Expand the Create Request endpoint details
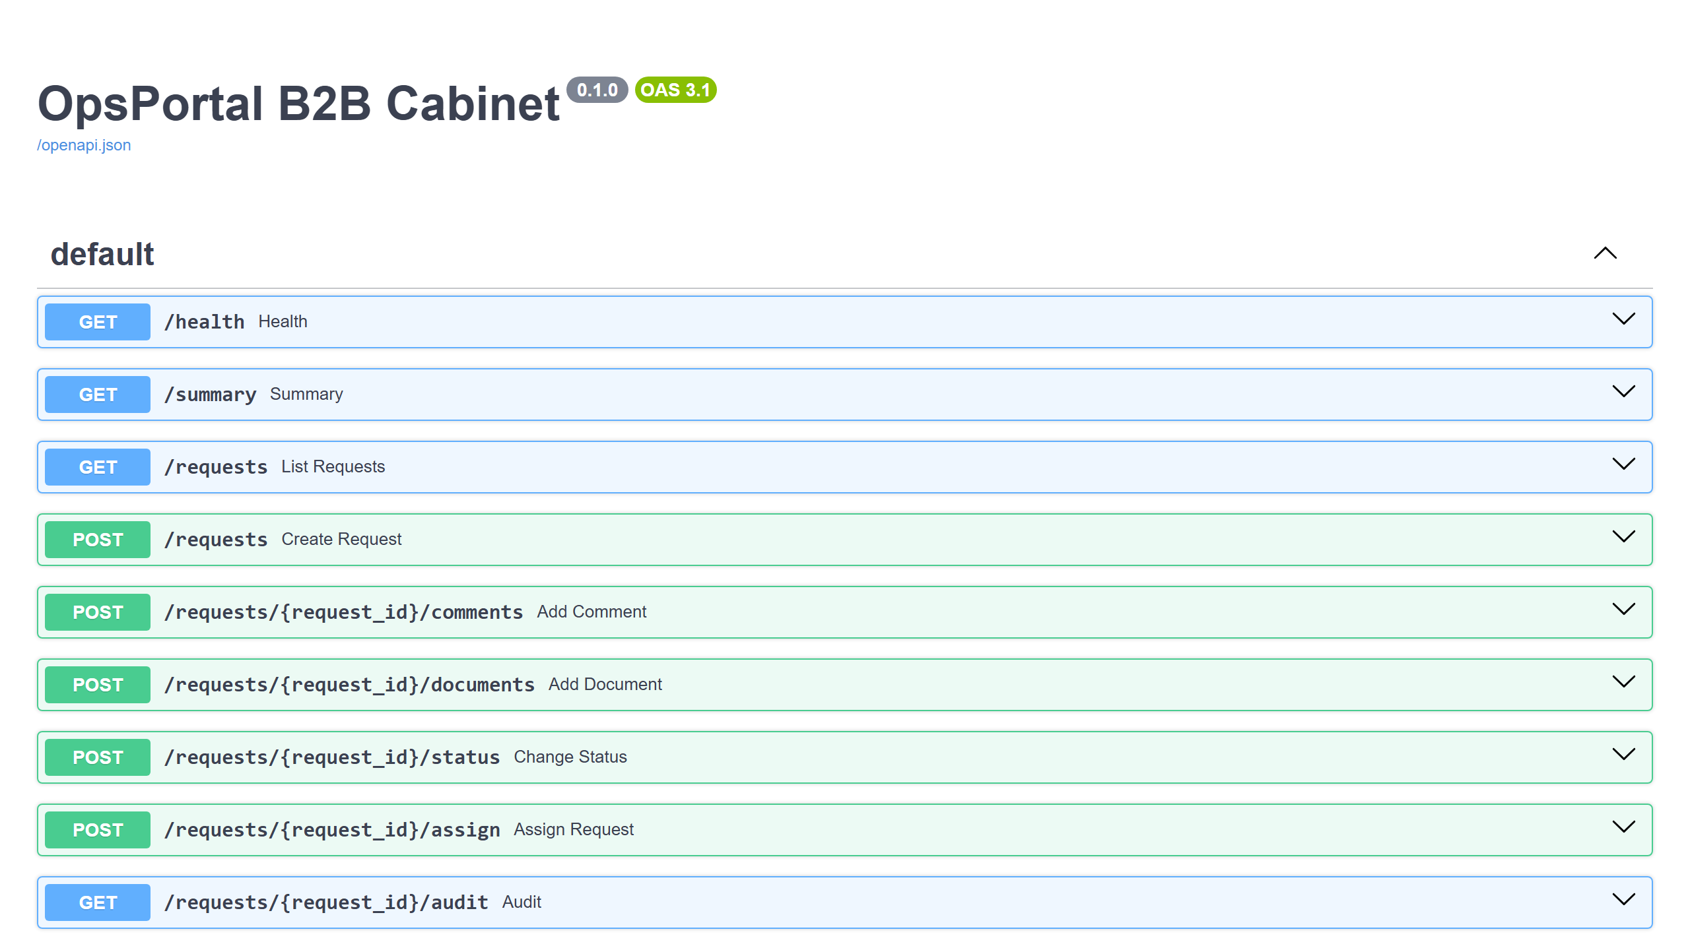 pos(1623,538)
